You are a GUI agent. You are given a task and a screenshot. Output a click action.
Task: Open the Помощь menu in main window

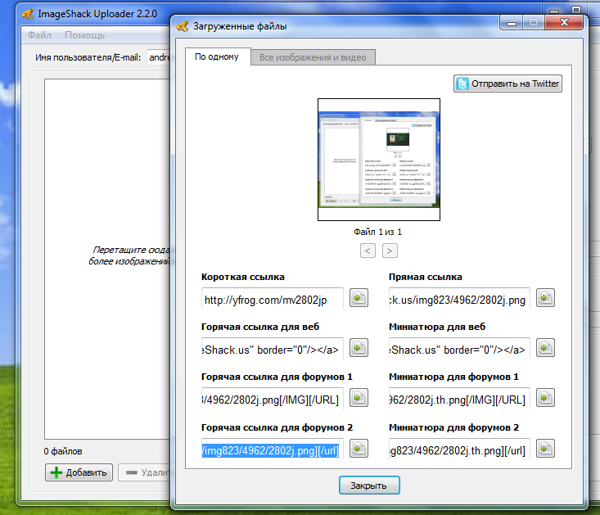84,35
